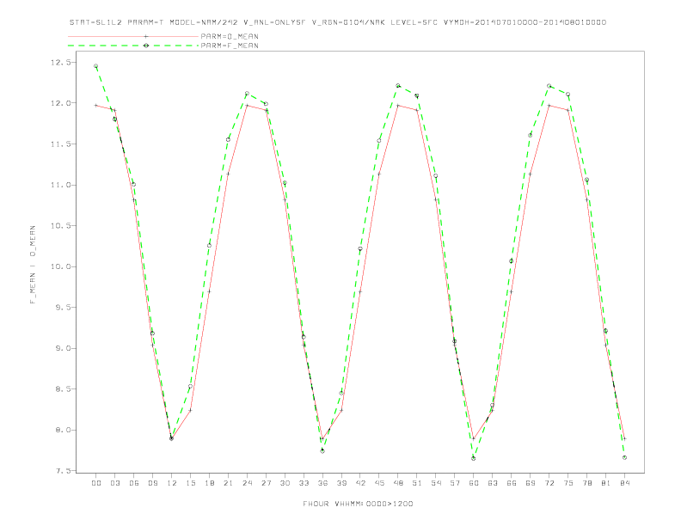This screenshot has height=526, width=681.
Task: Click the 63 forecast hour tick label
Action: click(493, 483)
